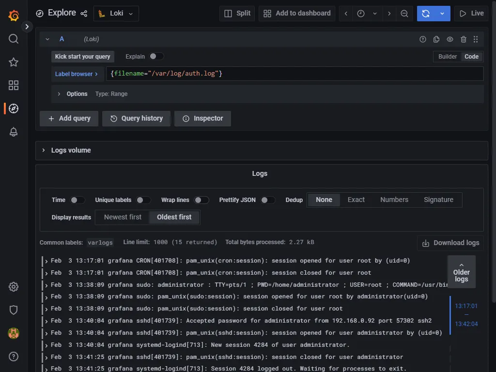Open the search icon in sidebar

click(x=13, y=39)
